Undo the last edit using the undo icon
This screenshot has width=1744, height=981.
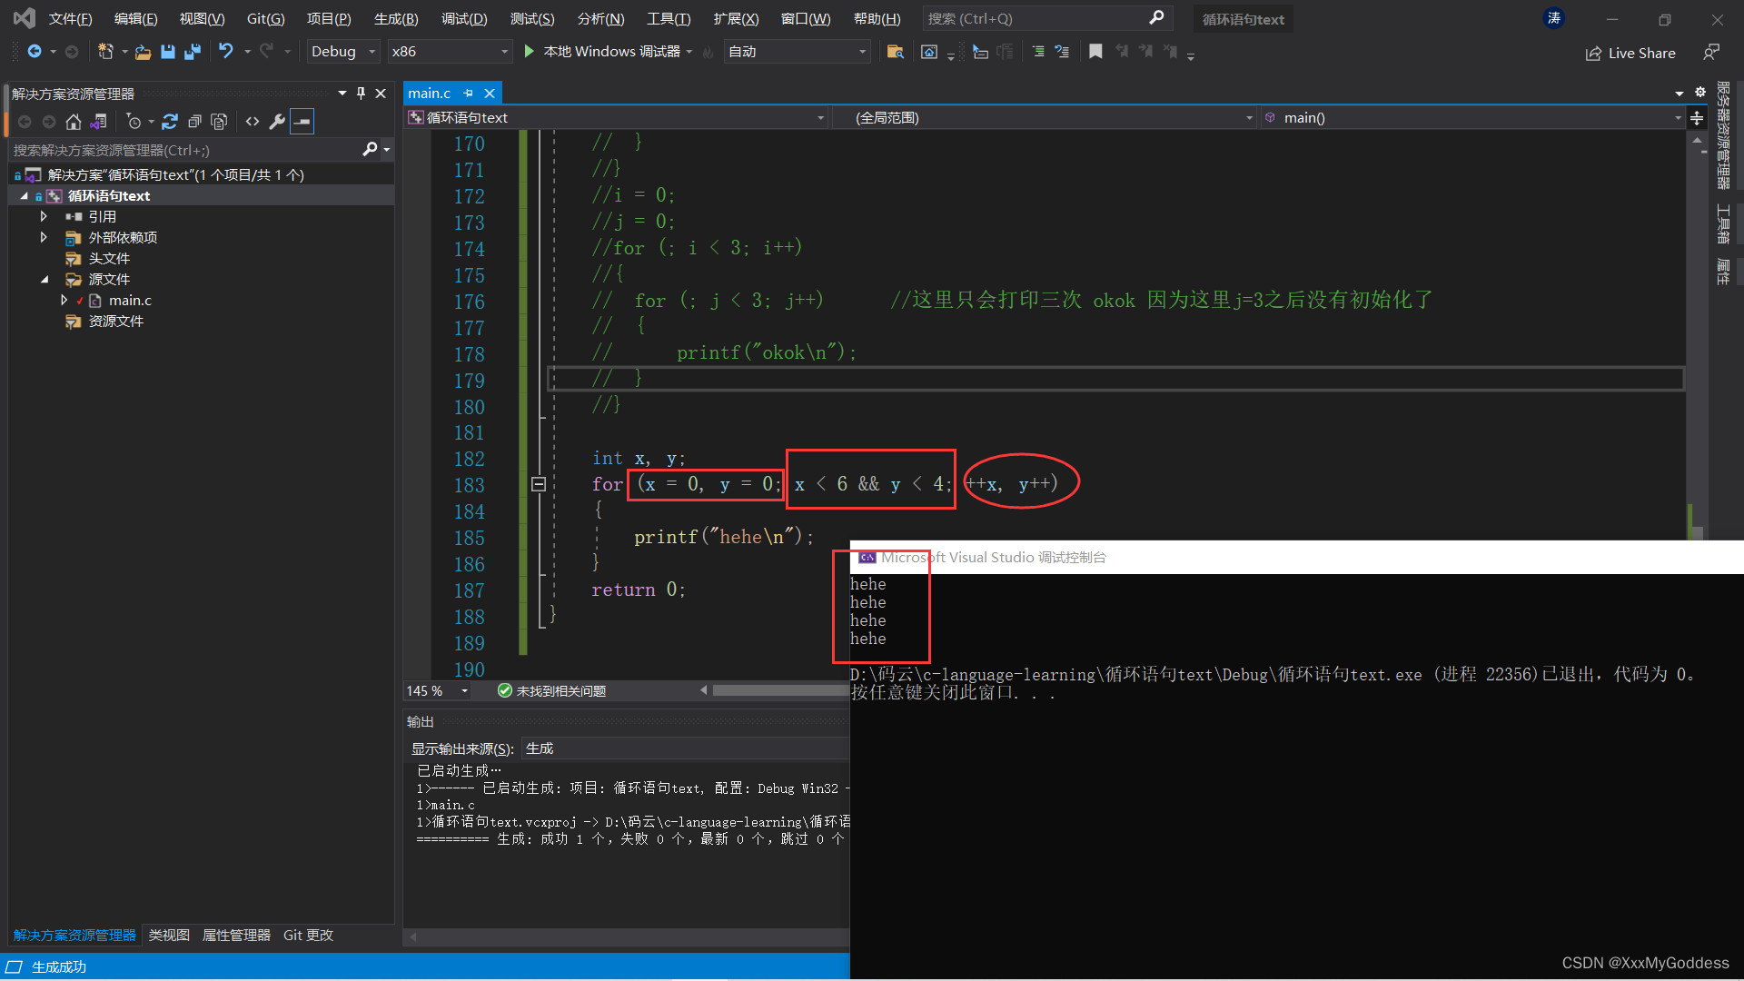pos(226,52)
